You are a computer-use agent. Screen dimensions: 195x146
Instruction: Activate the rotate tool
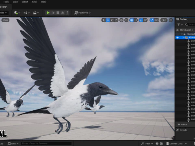[112, 20]
